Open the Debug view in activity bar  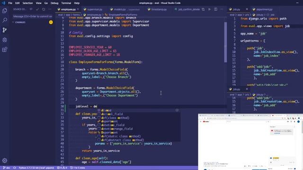coord(5,40)
